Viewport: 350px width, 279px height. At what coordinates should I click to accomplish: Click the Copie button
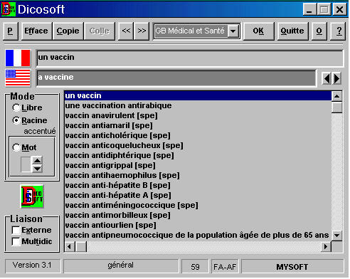click(68, 31)
